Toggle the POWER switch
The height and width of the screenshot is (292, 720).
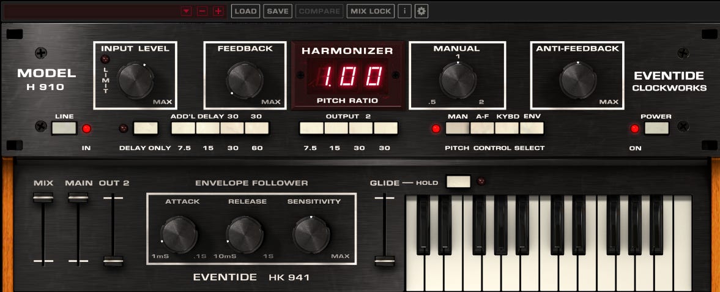pos(656,129)
